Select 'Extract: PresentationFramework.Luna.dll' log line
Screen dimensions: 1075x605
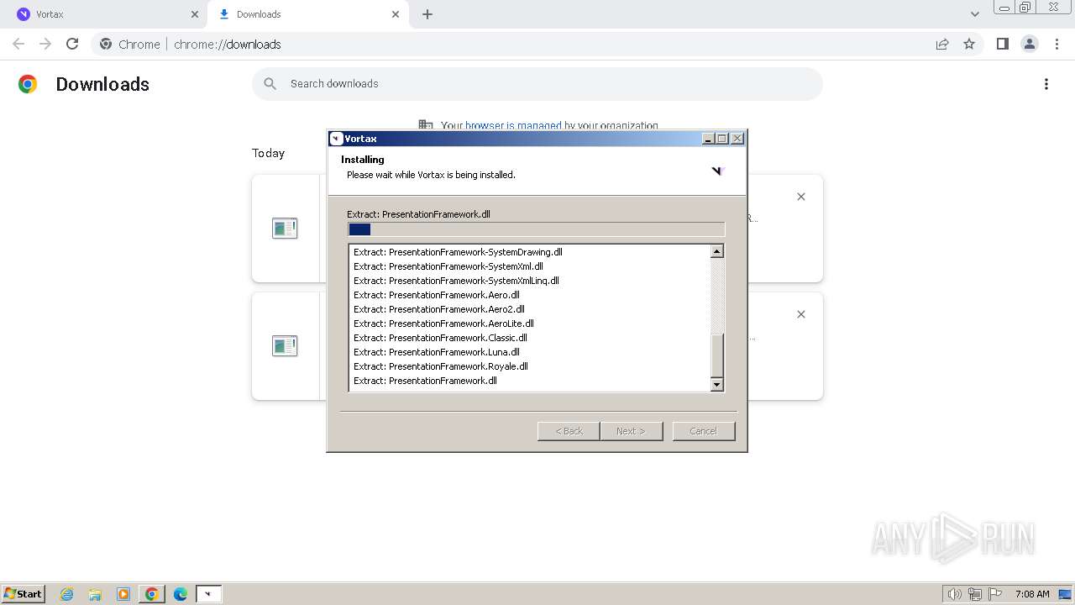pyautogui.click(x=437, y=352)
